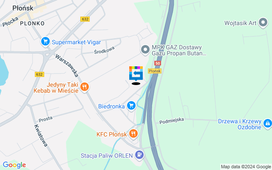Click the road 50 red shield
This screenshot has height=170, width=272.
(x=158, y=63)
